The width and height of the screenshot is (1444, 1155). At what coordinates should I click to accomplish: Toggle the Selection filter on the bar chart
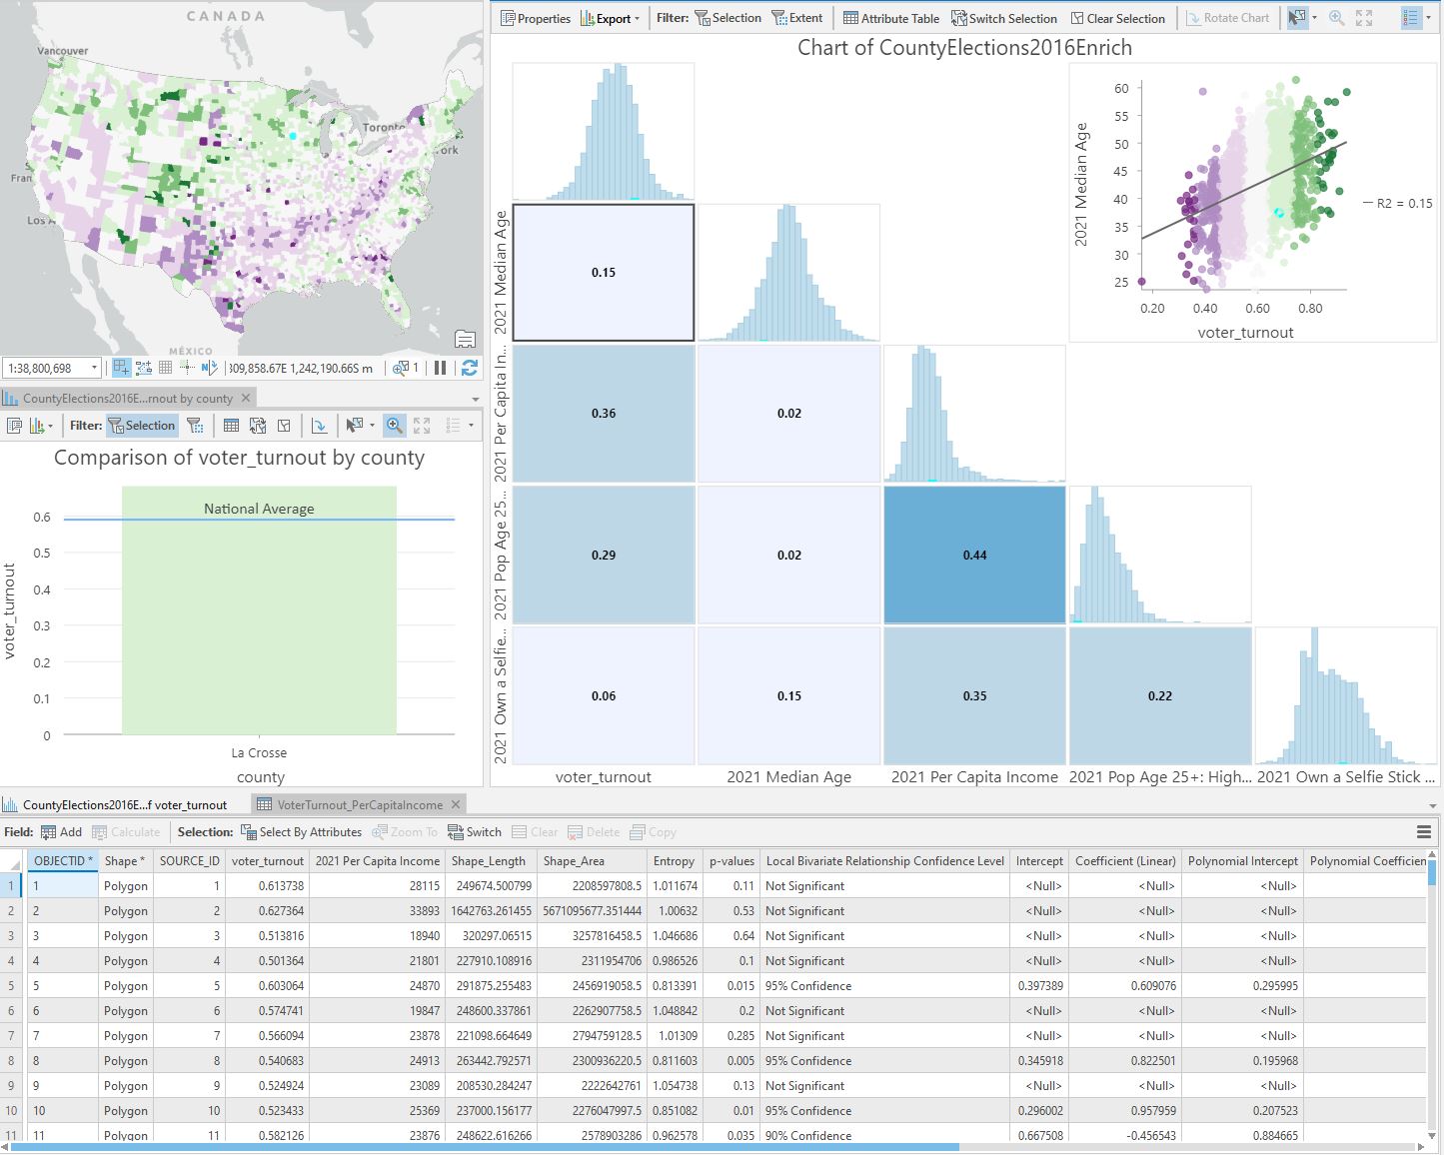tap(142, 425)
